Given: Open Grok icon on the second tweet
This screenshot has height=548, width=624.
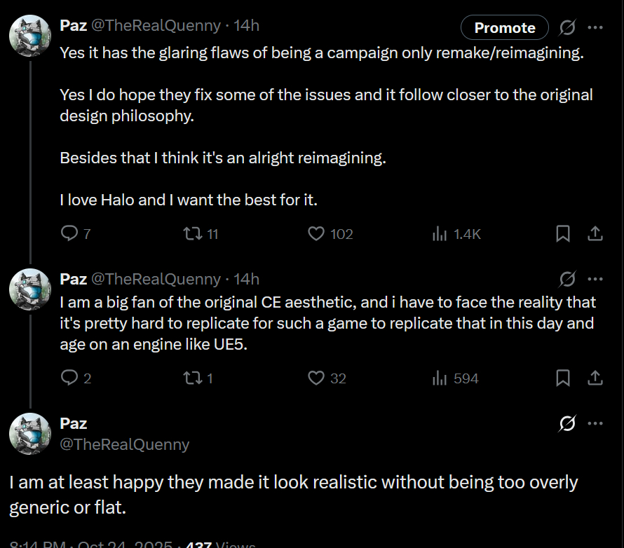Looking at the screenshot, I should click(567, 279).
